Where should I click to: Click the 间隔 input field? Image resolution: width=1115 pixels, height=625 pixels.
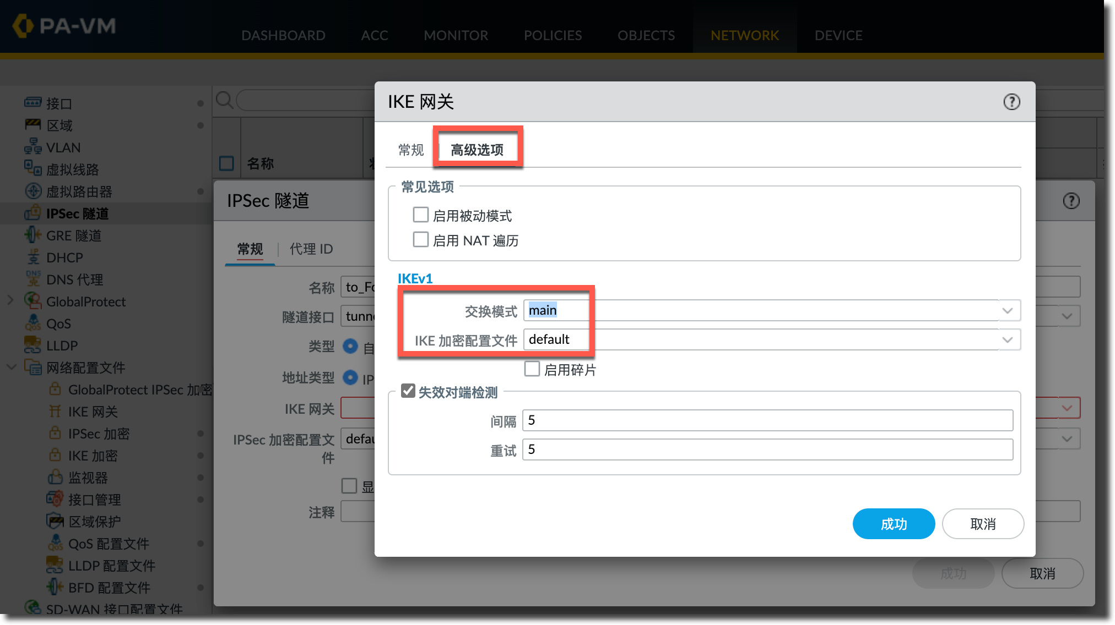tap(767, 420)
